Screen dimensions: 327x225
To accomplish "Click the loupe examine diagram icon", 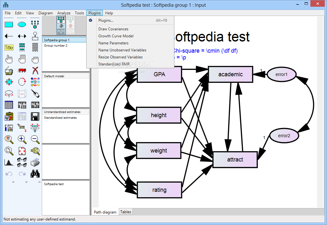I will (x=35, y=151).
